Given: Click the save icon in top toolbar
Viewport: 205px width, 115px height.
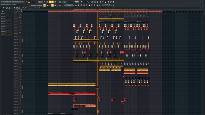Looking at the screenshot, I should (105, 2).
